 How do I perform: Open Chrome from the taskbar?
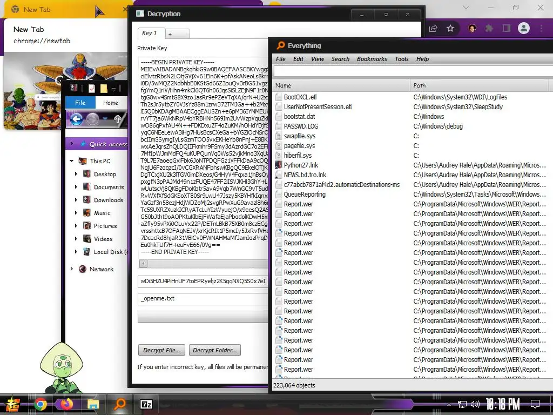[x=40, y=404]
